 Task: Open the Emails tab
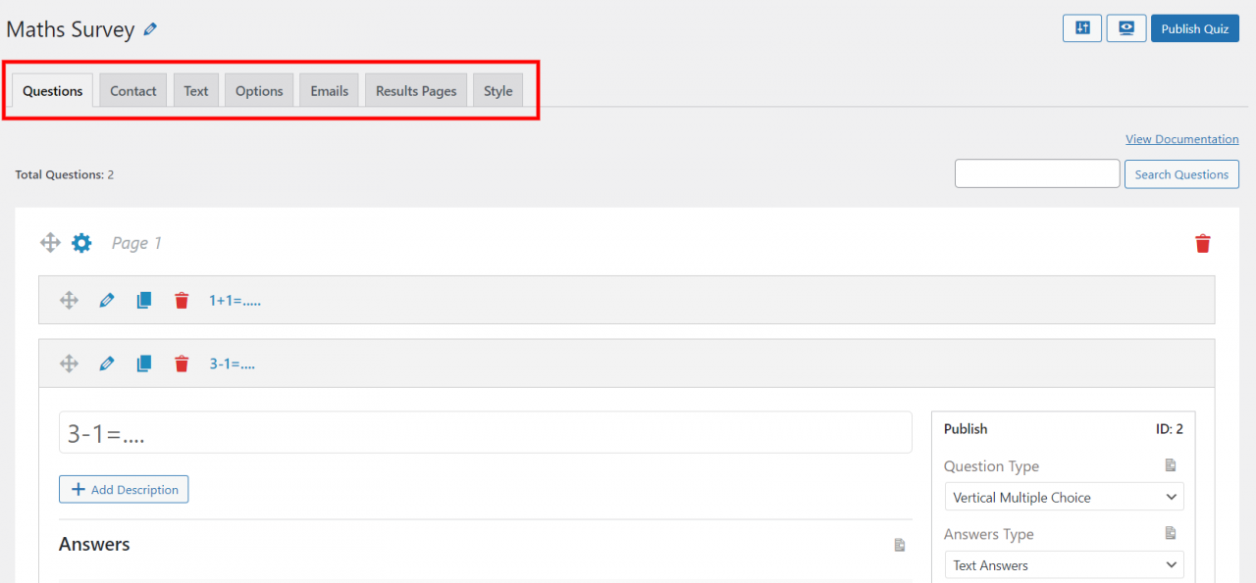click(x=330, y=90)
